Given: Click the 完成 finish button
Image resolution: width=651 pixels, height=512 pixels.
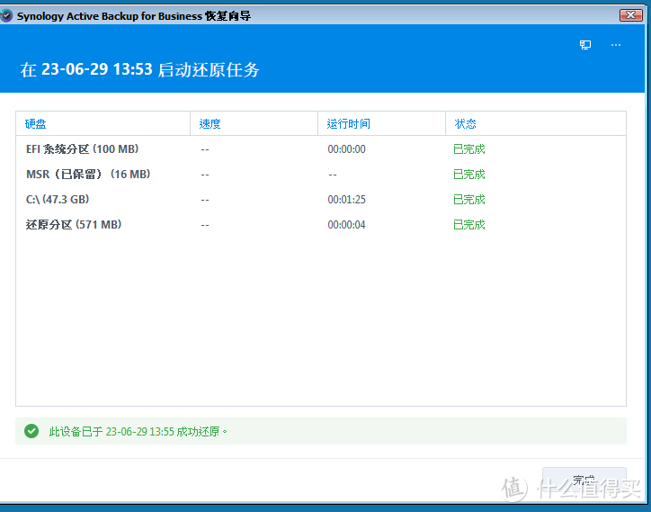Looking at the screenshot, I should pyautogui.click(x=584, y=481).
